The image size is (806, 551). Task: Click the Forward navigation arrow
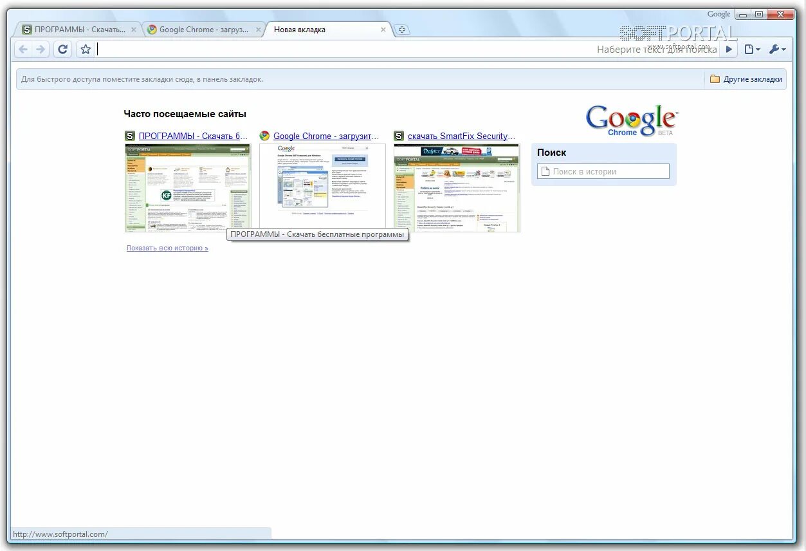coord(41,50)
